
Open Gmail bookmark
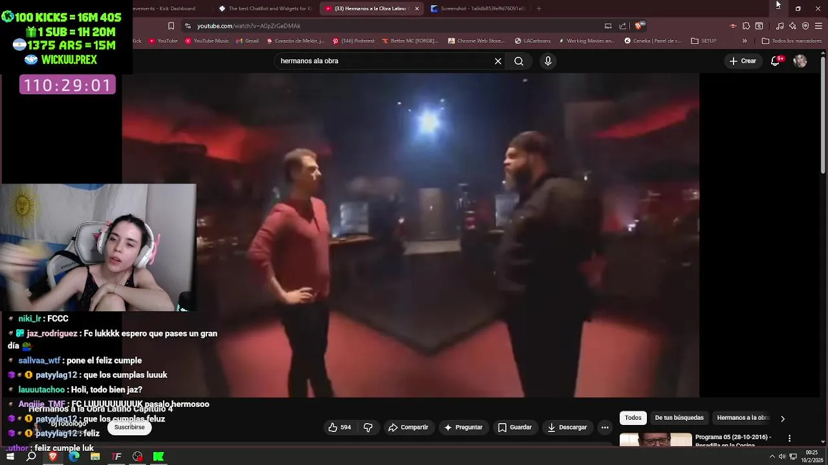pos(247,41)
